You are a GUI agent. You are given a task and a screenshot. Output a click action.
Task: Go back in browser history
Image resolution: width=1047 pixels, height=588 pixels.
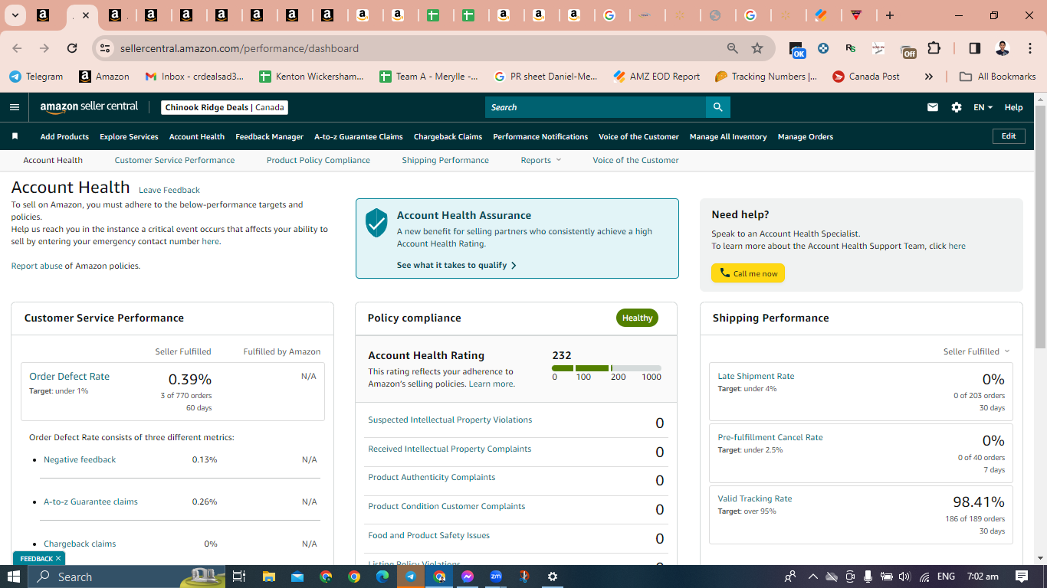coord(17,48)
